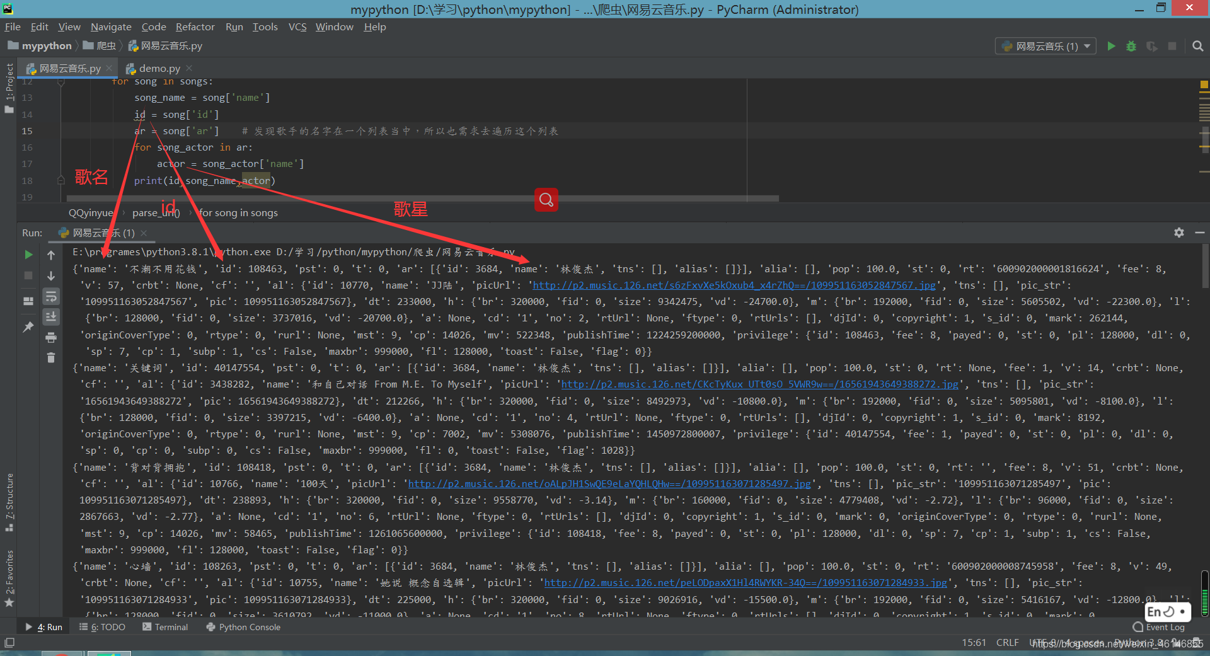Image resolution: width=1210 pixels, height=656 pixels.
Task: Open the 6: TODO tool window
Action: pos(102,627)
